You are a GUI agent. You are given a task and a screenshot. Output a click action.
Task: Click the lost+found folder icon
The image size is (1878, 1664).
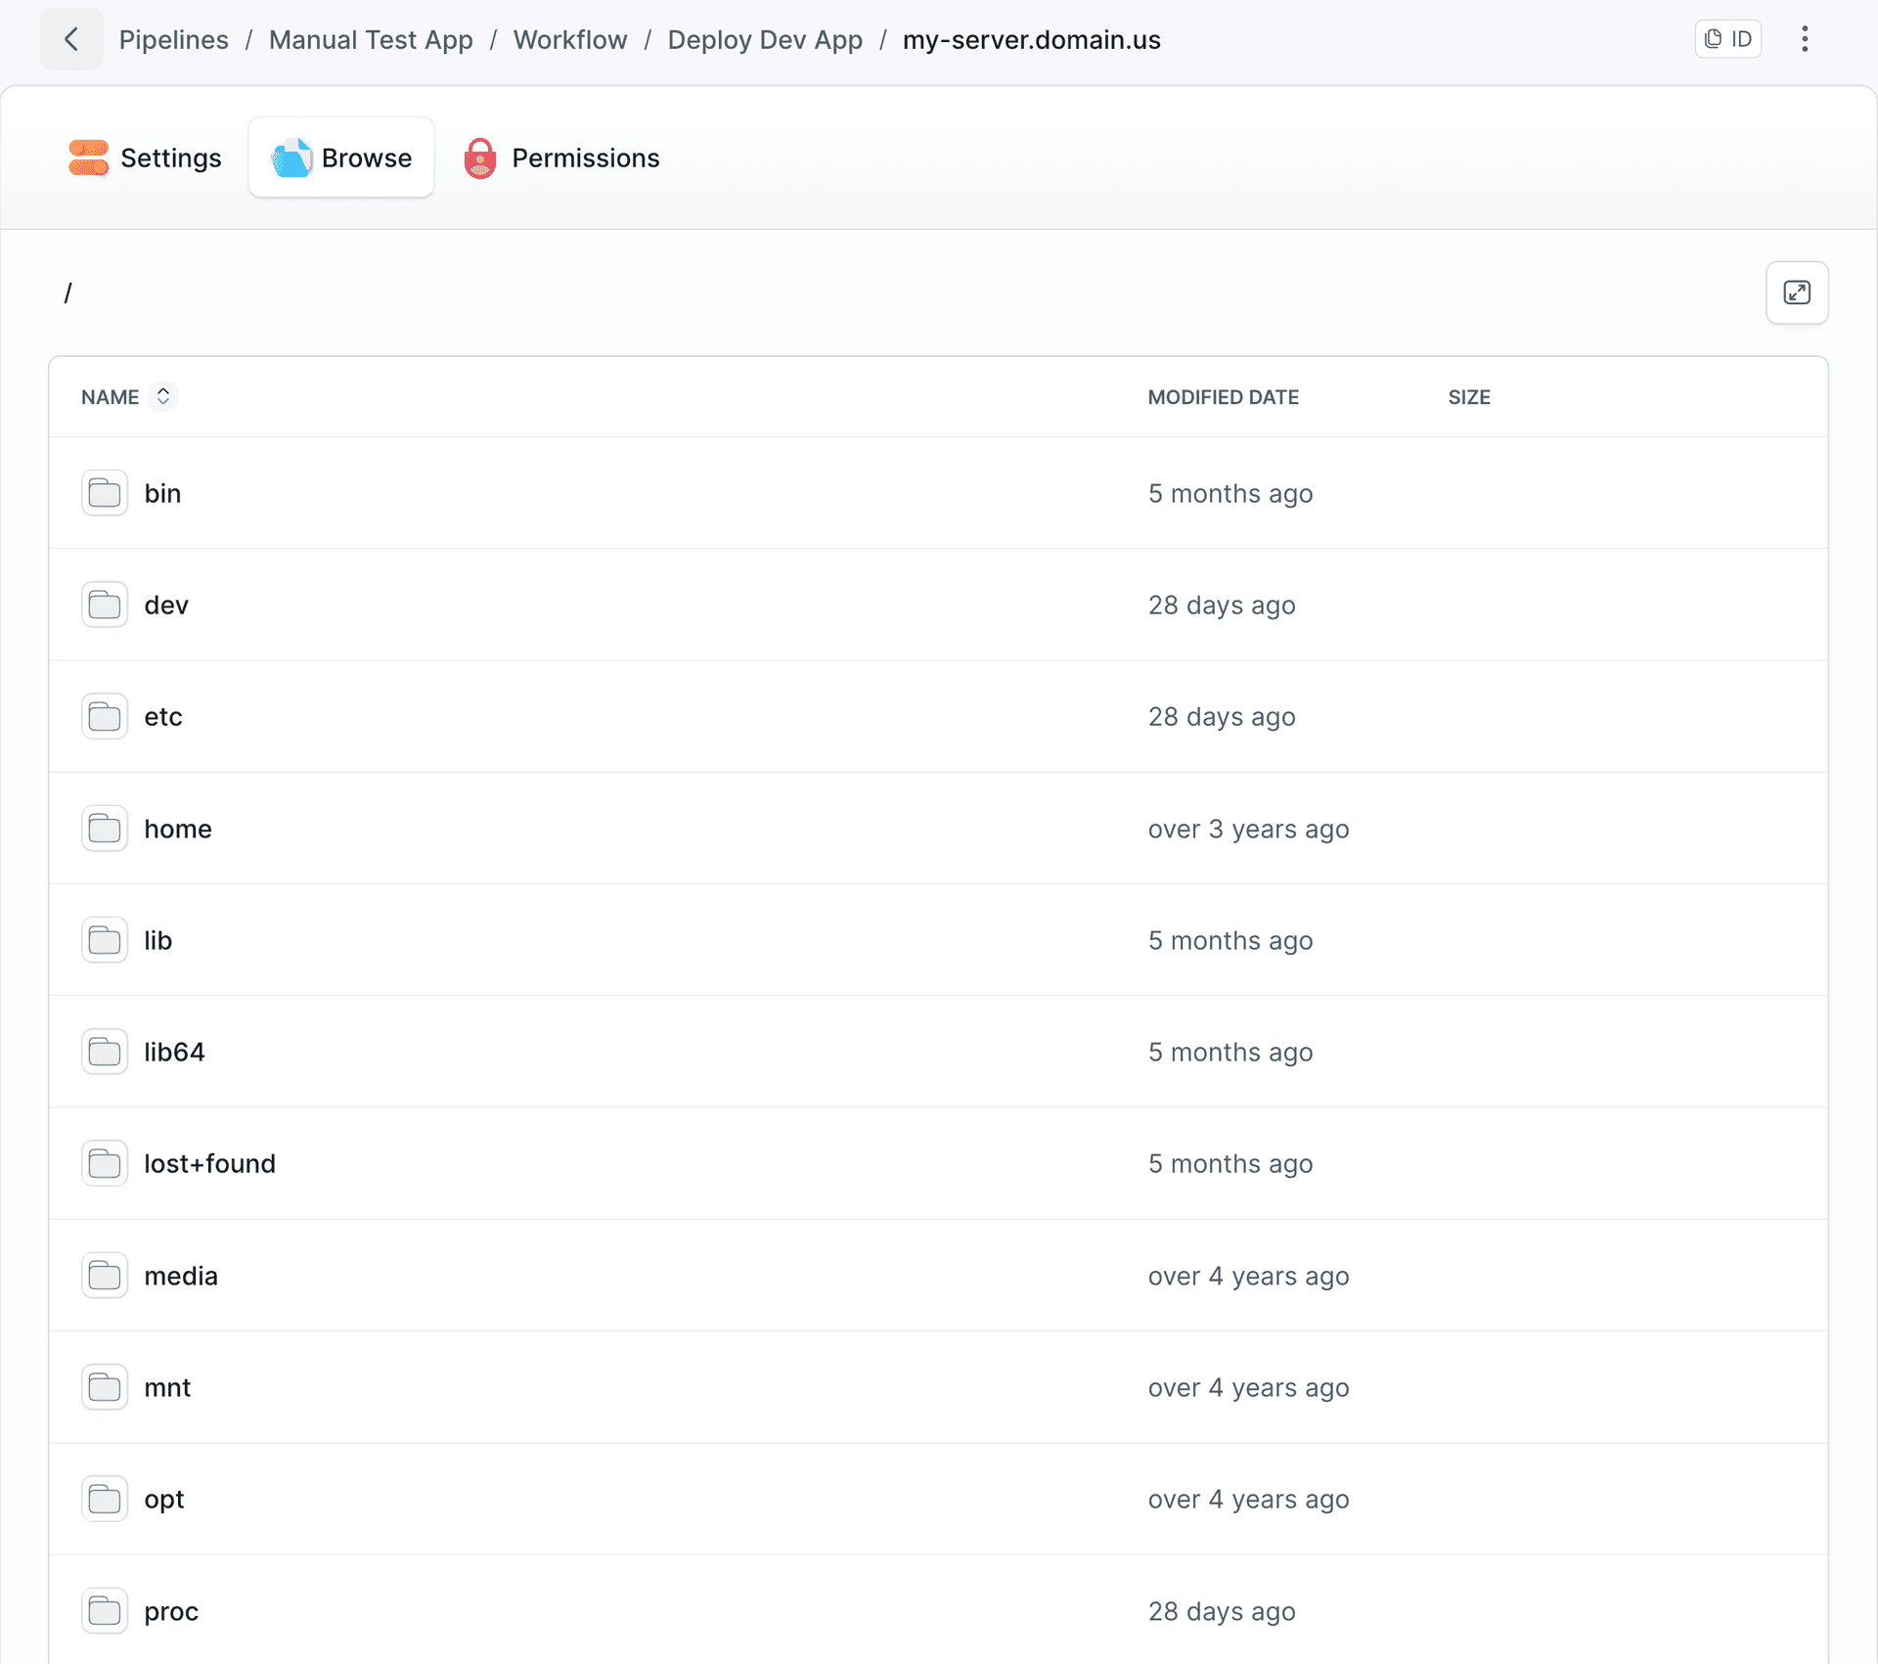[105, 1163]
